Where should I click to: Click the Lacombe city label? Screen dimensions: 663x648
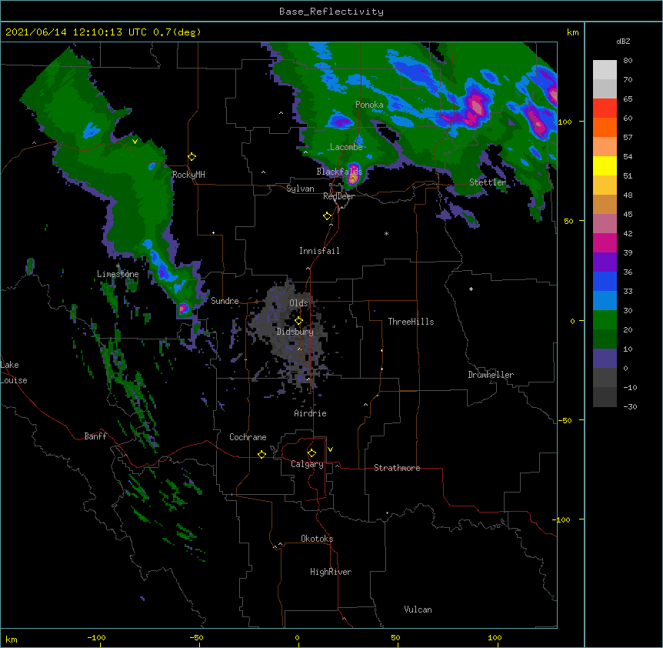pos(346,147)
